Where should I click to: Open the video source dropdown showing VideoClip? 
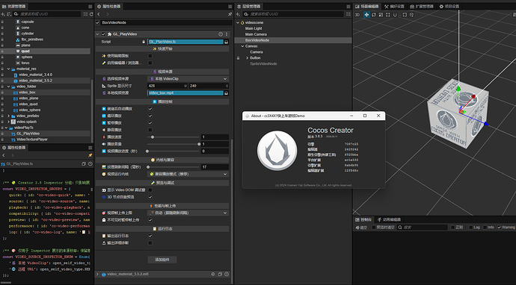(188, 79)
